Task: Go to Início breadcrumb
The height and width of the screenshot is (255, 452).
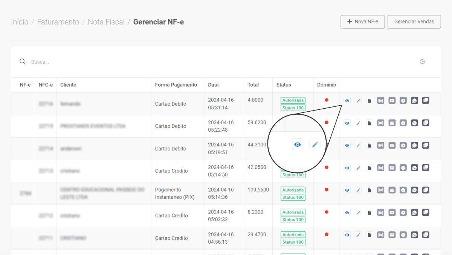Action: click(20, 22)
